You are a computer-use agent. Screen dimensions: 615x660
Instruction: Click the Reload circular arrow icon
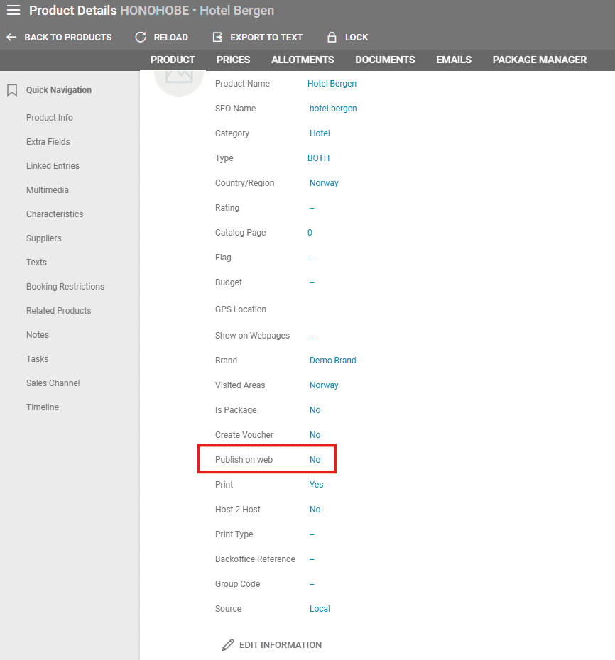point(141,38)
